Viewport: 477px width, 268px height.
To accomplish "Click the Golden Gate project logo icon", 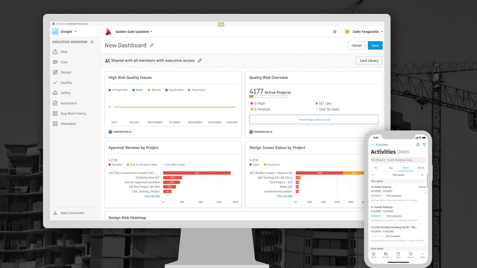I will coord(108,32).
